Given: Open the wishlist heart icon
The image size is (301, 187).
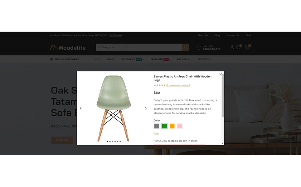Looking at the screenshot, I should click(x=239, y=47).
